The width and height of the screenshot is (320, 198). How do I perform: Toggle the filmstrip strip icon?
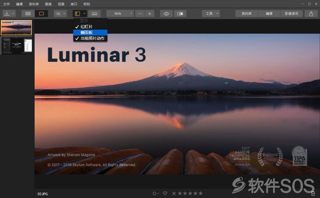coord(95,14)
